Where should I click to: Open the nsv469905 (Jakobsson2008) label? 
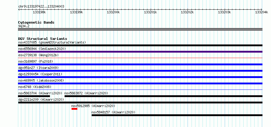tap(41, 80)
